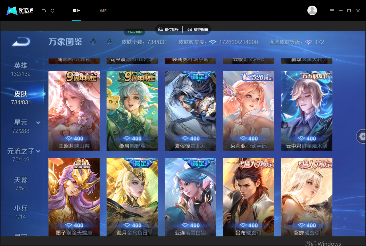
Task: Open the 海月 金乌负日 skin card
Action: point(132,197)
